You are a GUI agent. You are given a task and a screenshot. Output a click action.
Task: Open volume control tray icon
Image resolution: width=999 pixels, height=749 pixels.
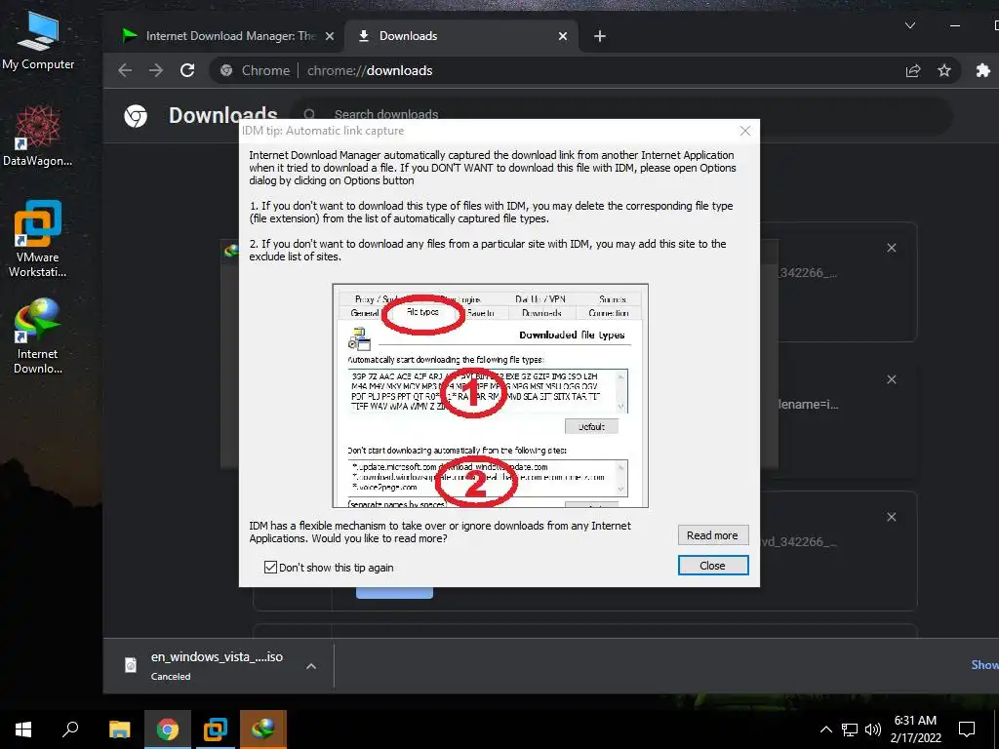[x=873, y=729]
